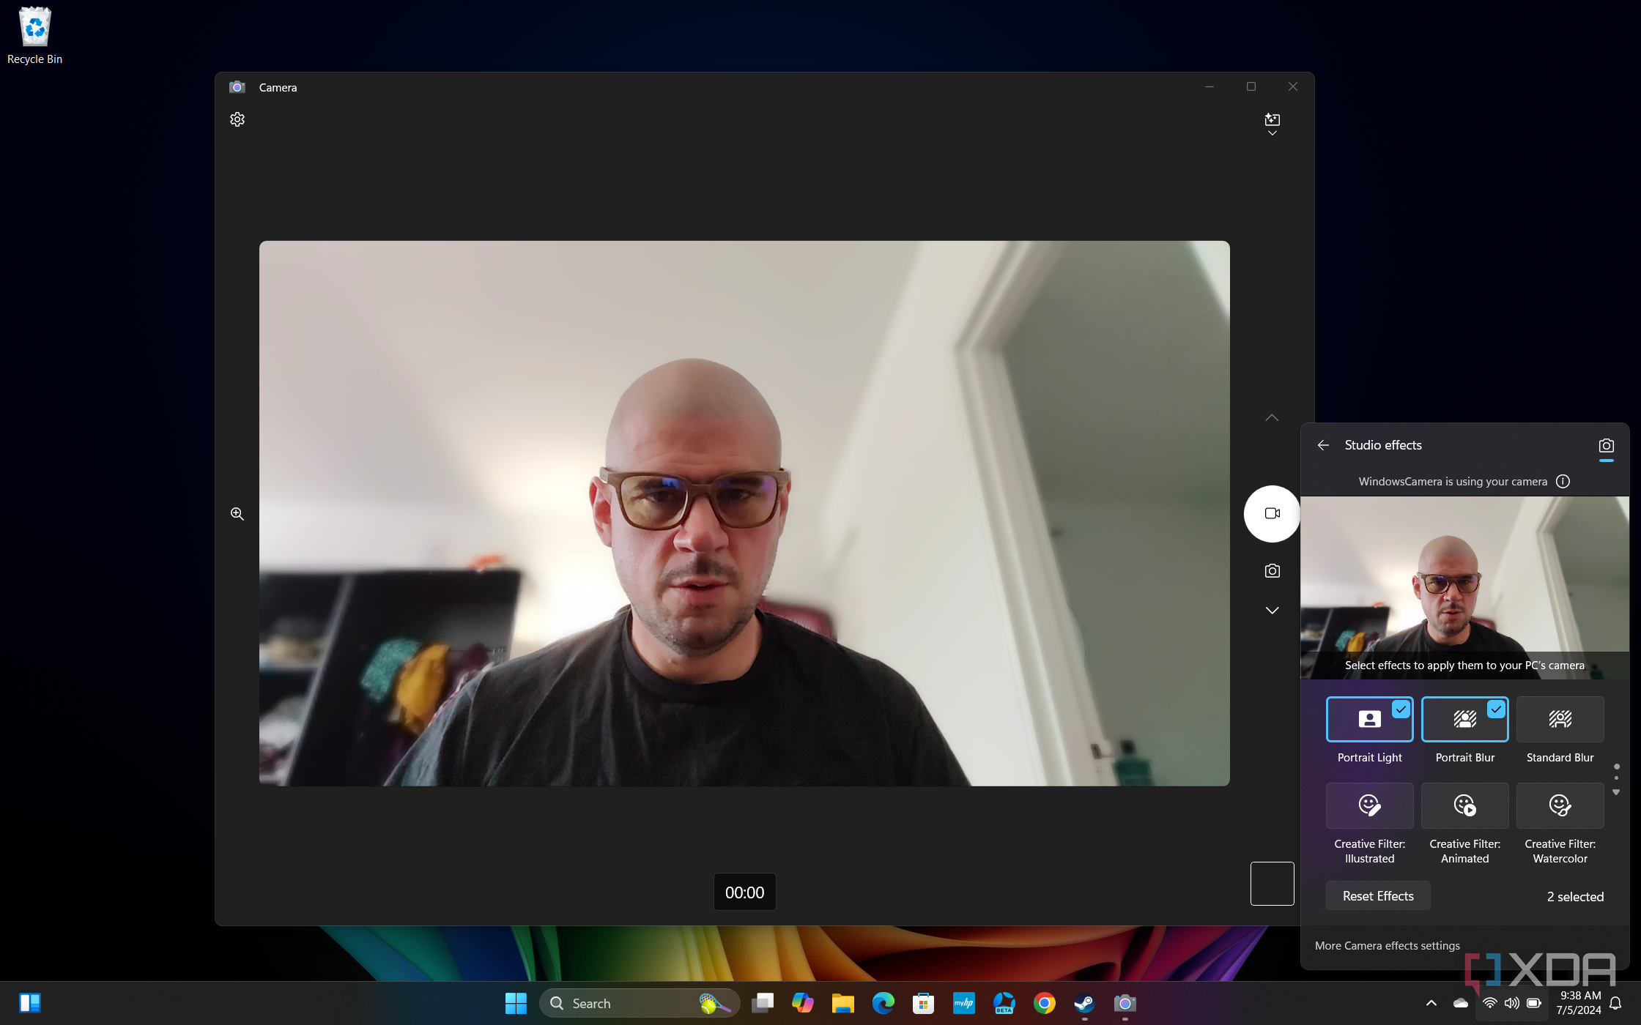Enable Creative Filter: Illustrated
Image resolution: width=1641 pixels, height=1025 pixels.
(x=1370, y=805)
